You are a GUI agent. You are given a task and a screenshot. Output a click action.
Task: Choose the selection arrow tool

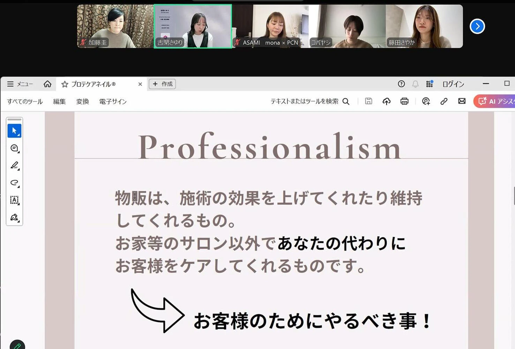[x=14, y=131]
